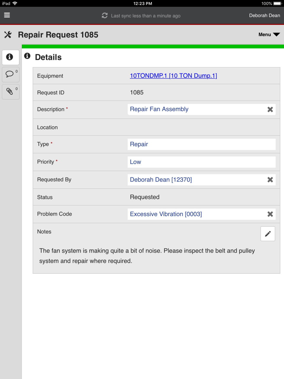
Task: Click the info icon next to Details heading
Action: [27, 56]
